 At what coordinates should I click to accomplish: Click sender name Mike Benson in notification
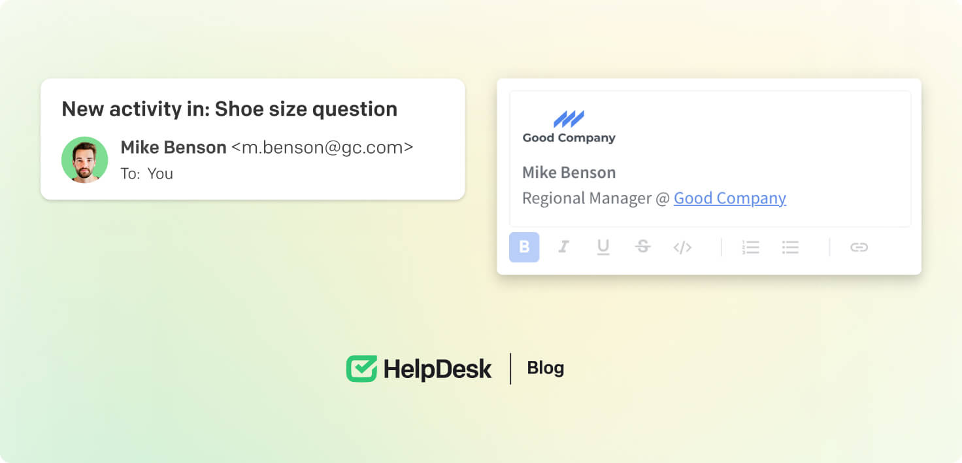[173, 148]
